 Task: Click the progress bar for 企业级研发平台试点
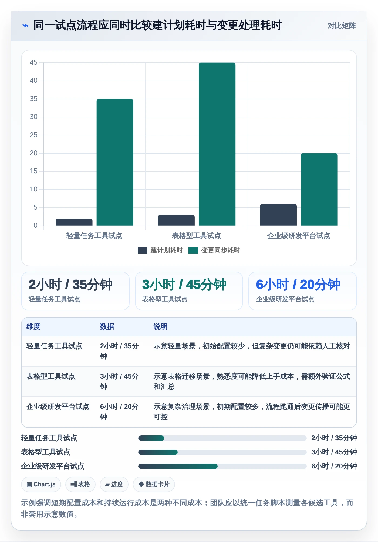[x=222, y=466]
